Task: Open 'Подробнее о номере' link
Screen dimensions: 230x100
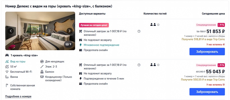Action: click(x=18, y=96)
